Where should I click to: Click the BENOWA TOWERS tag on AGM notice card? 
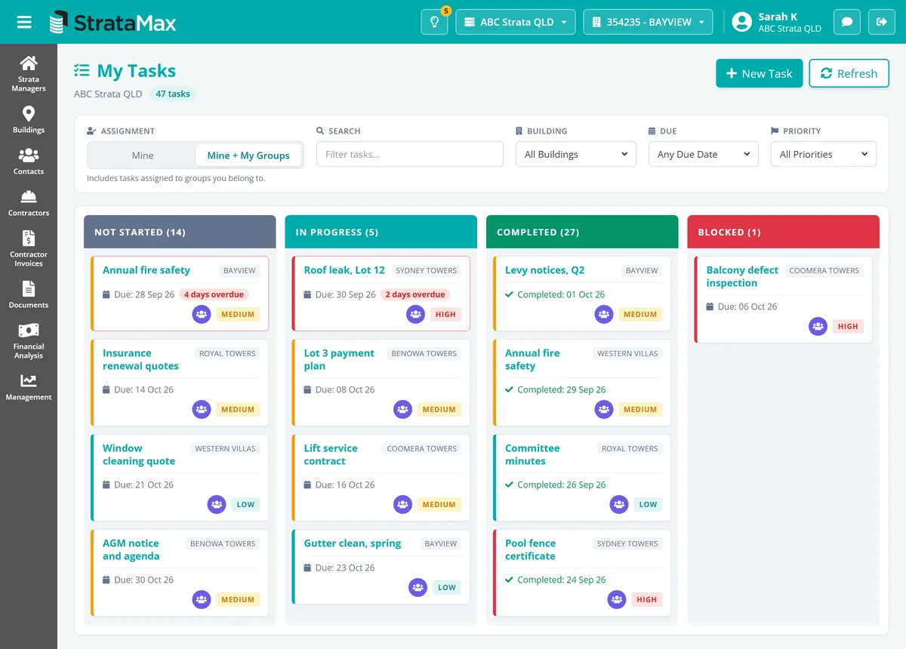(x=223, y=543)
